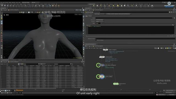The width and height of the screenshot is (176, 99).
Task: Add an Ambient Light from shelf
Action: pyautogui.click(x=136, y=6)
